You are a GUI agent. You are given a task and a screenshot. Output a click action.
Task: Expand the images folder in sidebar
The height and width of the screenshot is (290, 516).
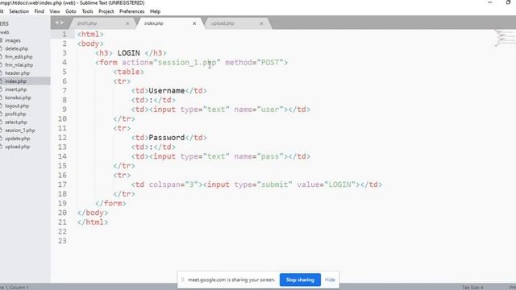click(13, 40)
